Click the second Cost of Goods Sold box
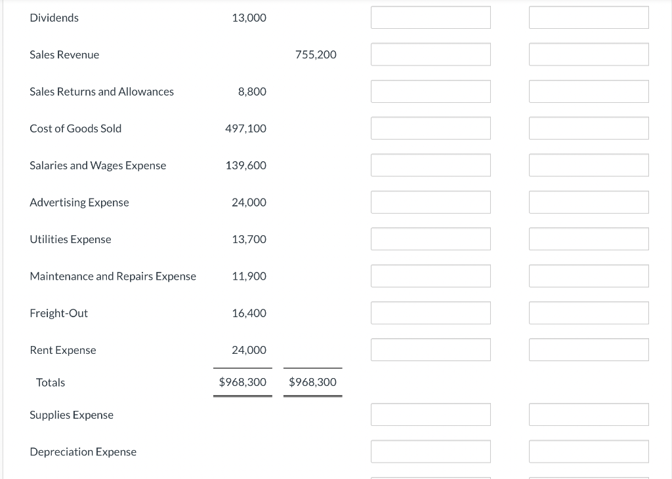 [589, 128]
